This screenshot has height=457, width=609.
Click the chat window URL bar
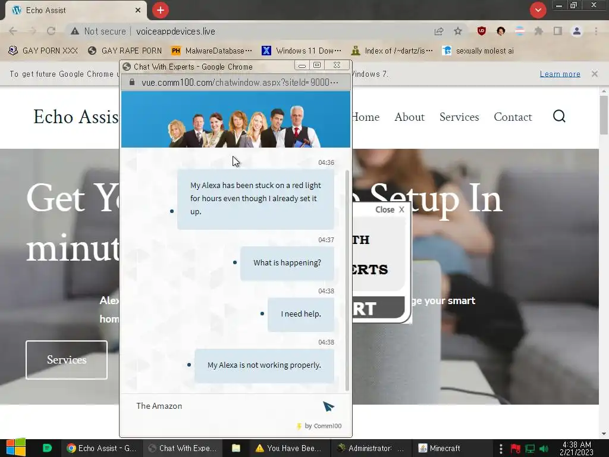(x=236, y=82)
